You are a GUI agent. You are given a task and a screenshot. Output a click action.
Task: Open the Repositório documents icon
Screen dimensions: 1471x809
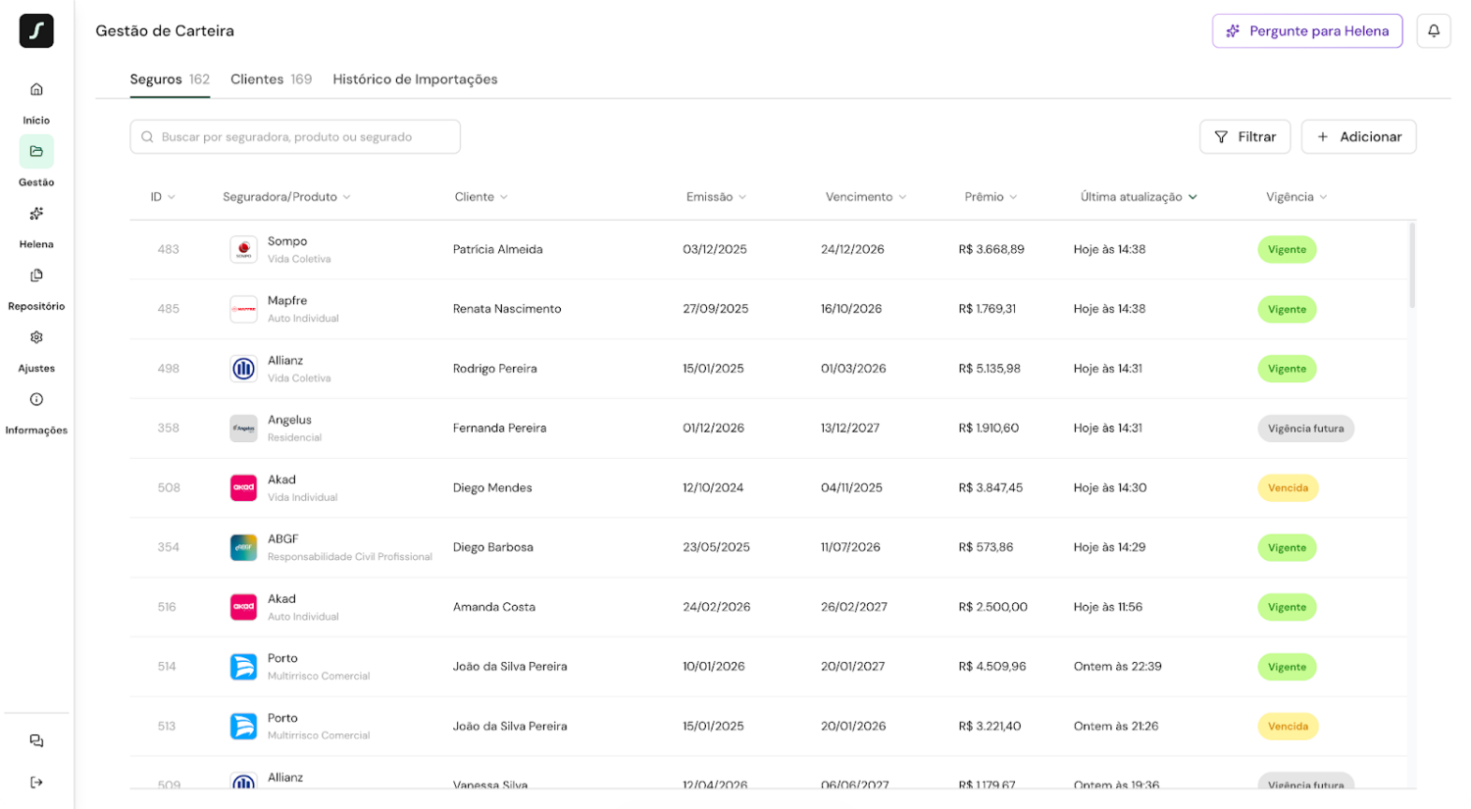pos(36,276)
